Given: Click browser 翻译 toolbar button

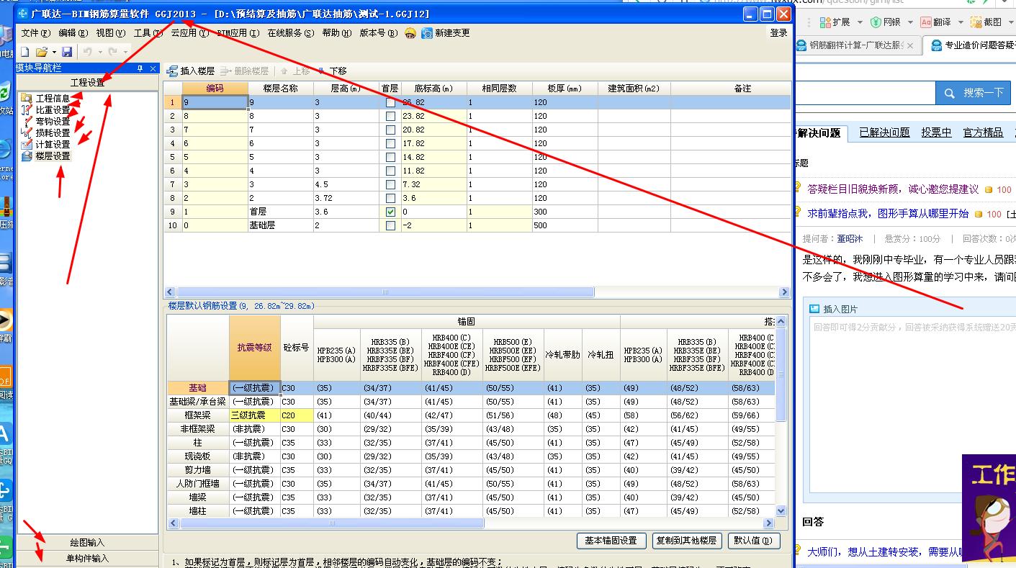Looking at the screenshot, I should 935,22.
